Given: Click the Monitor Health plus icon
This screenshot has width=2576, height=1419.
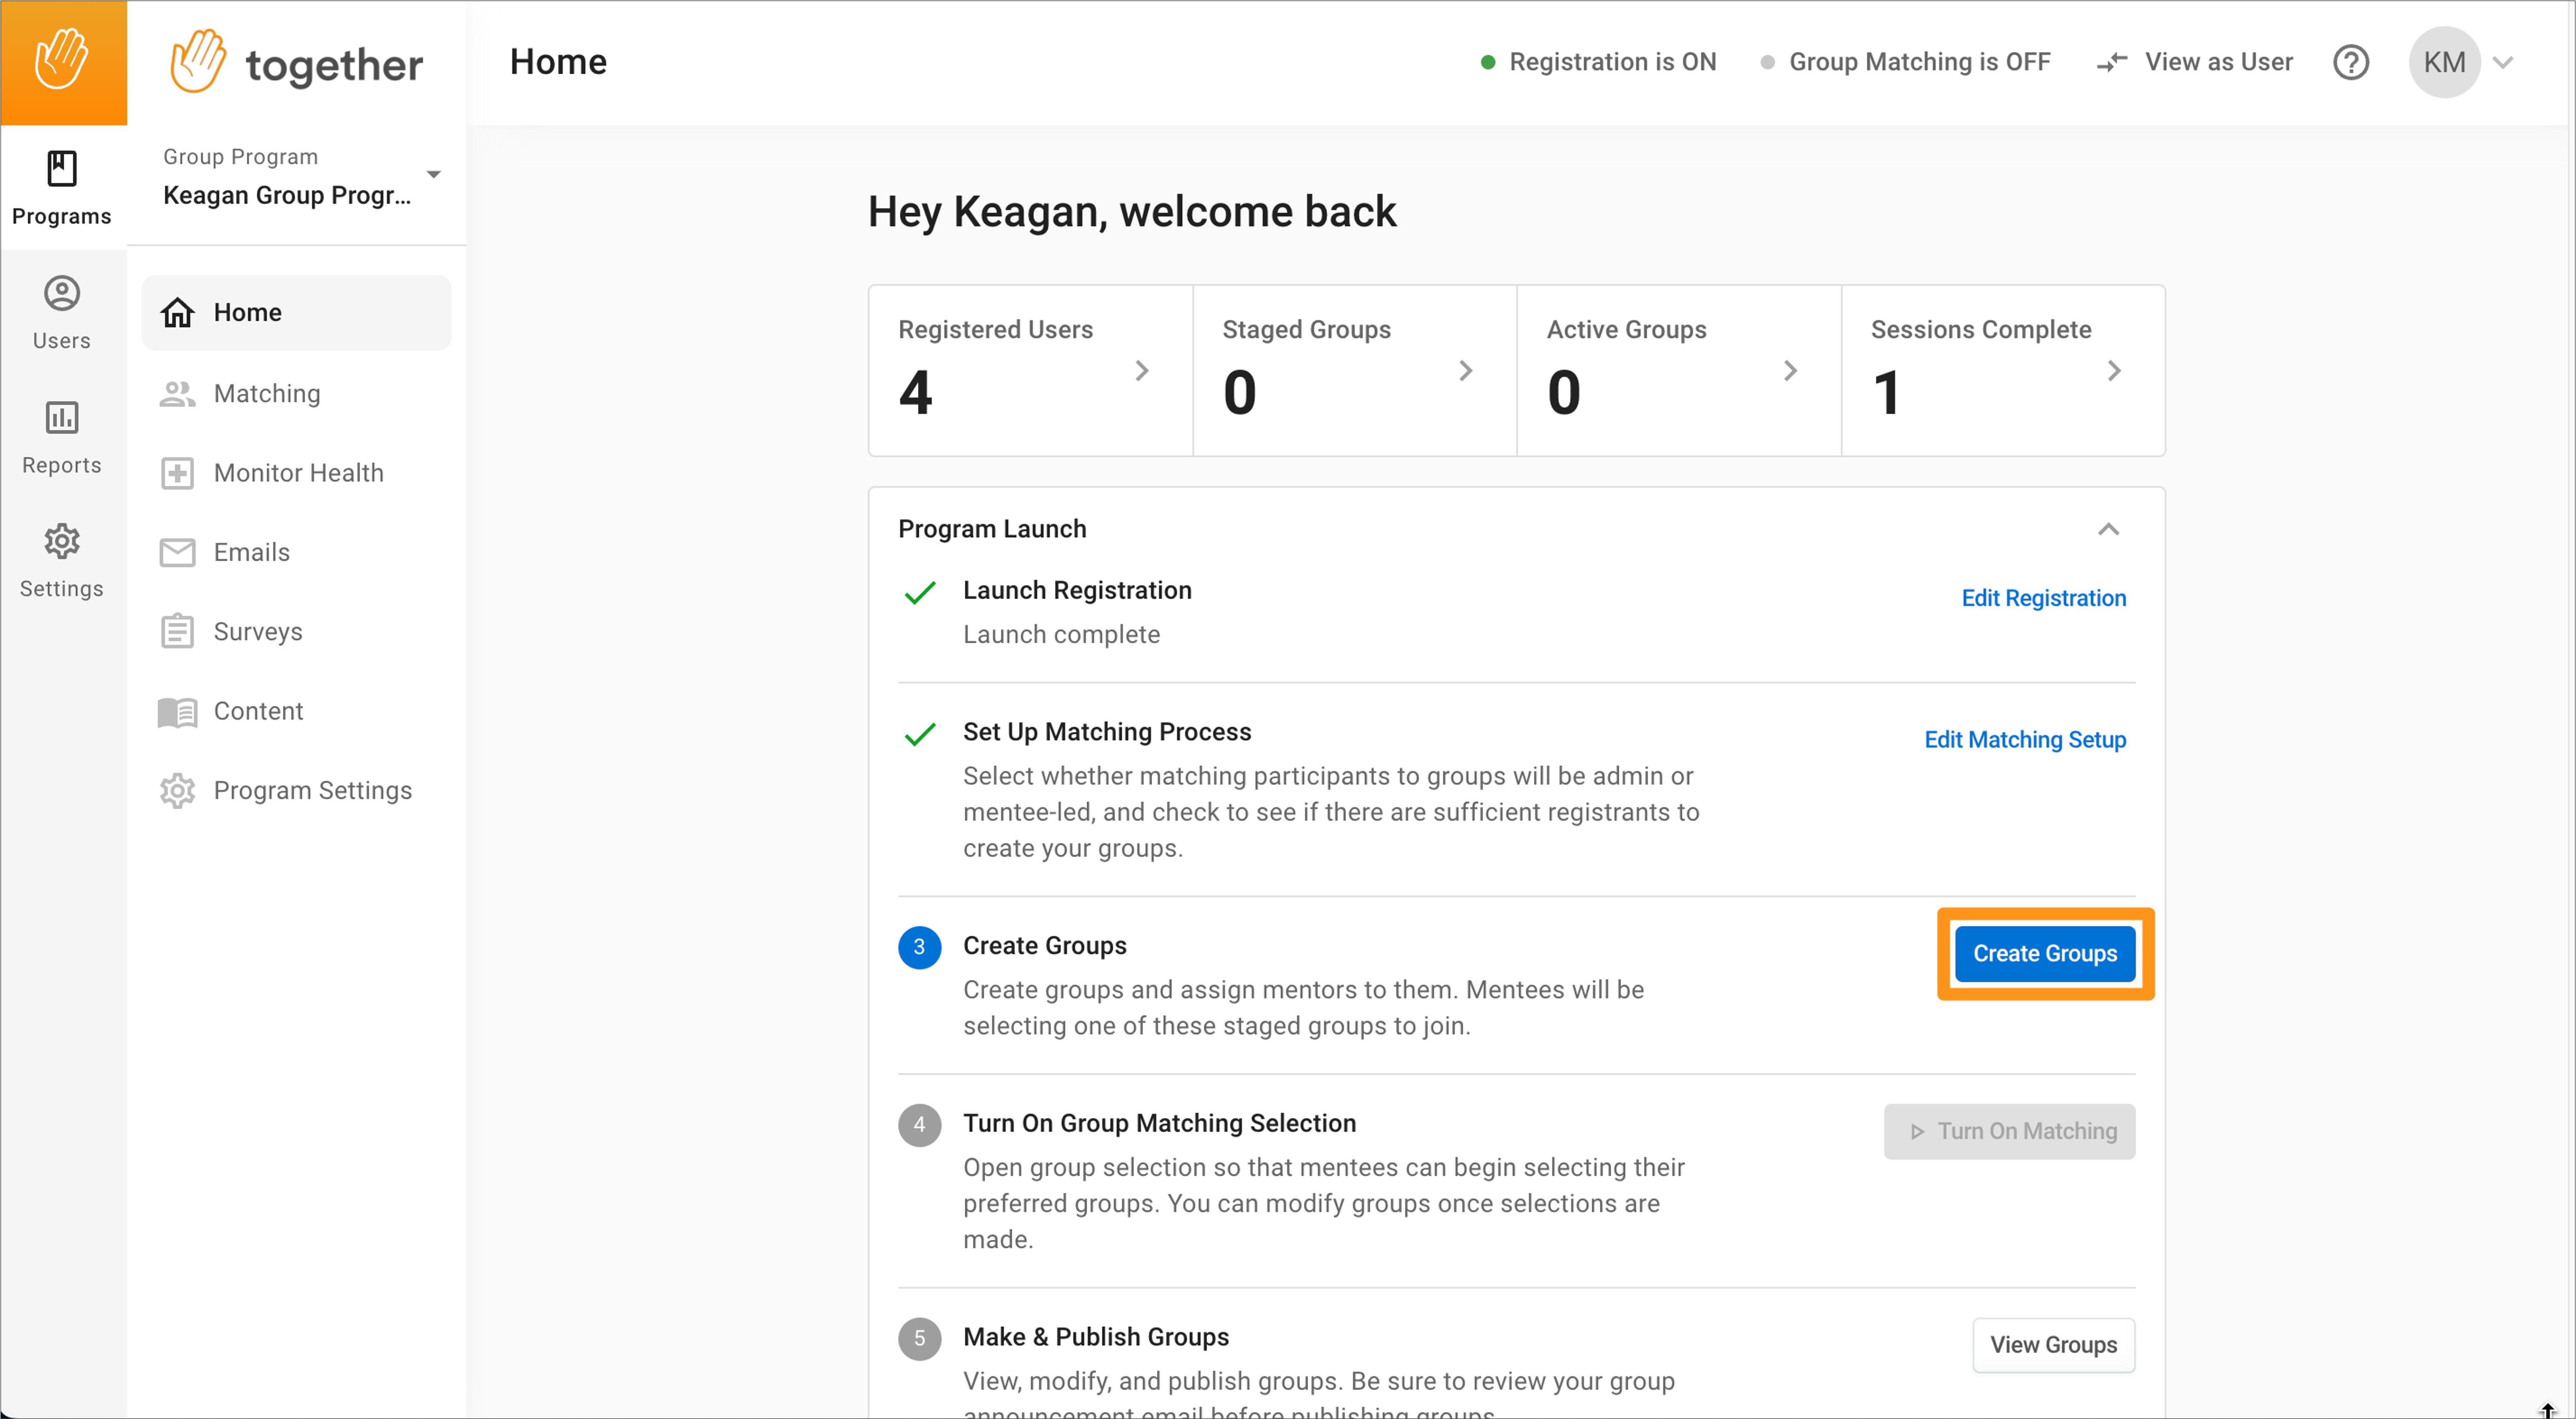Looking at the screenshot, I should coord(178,473).
